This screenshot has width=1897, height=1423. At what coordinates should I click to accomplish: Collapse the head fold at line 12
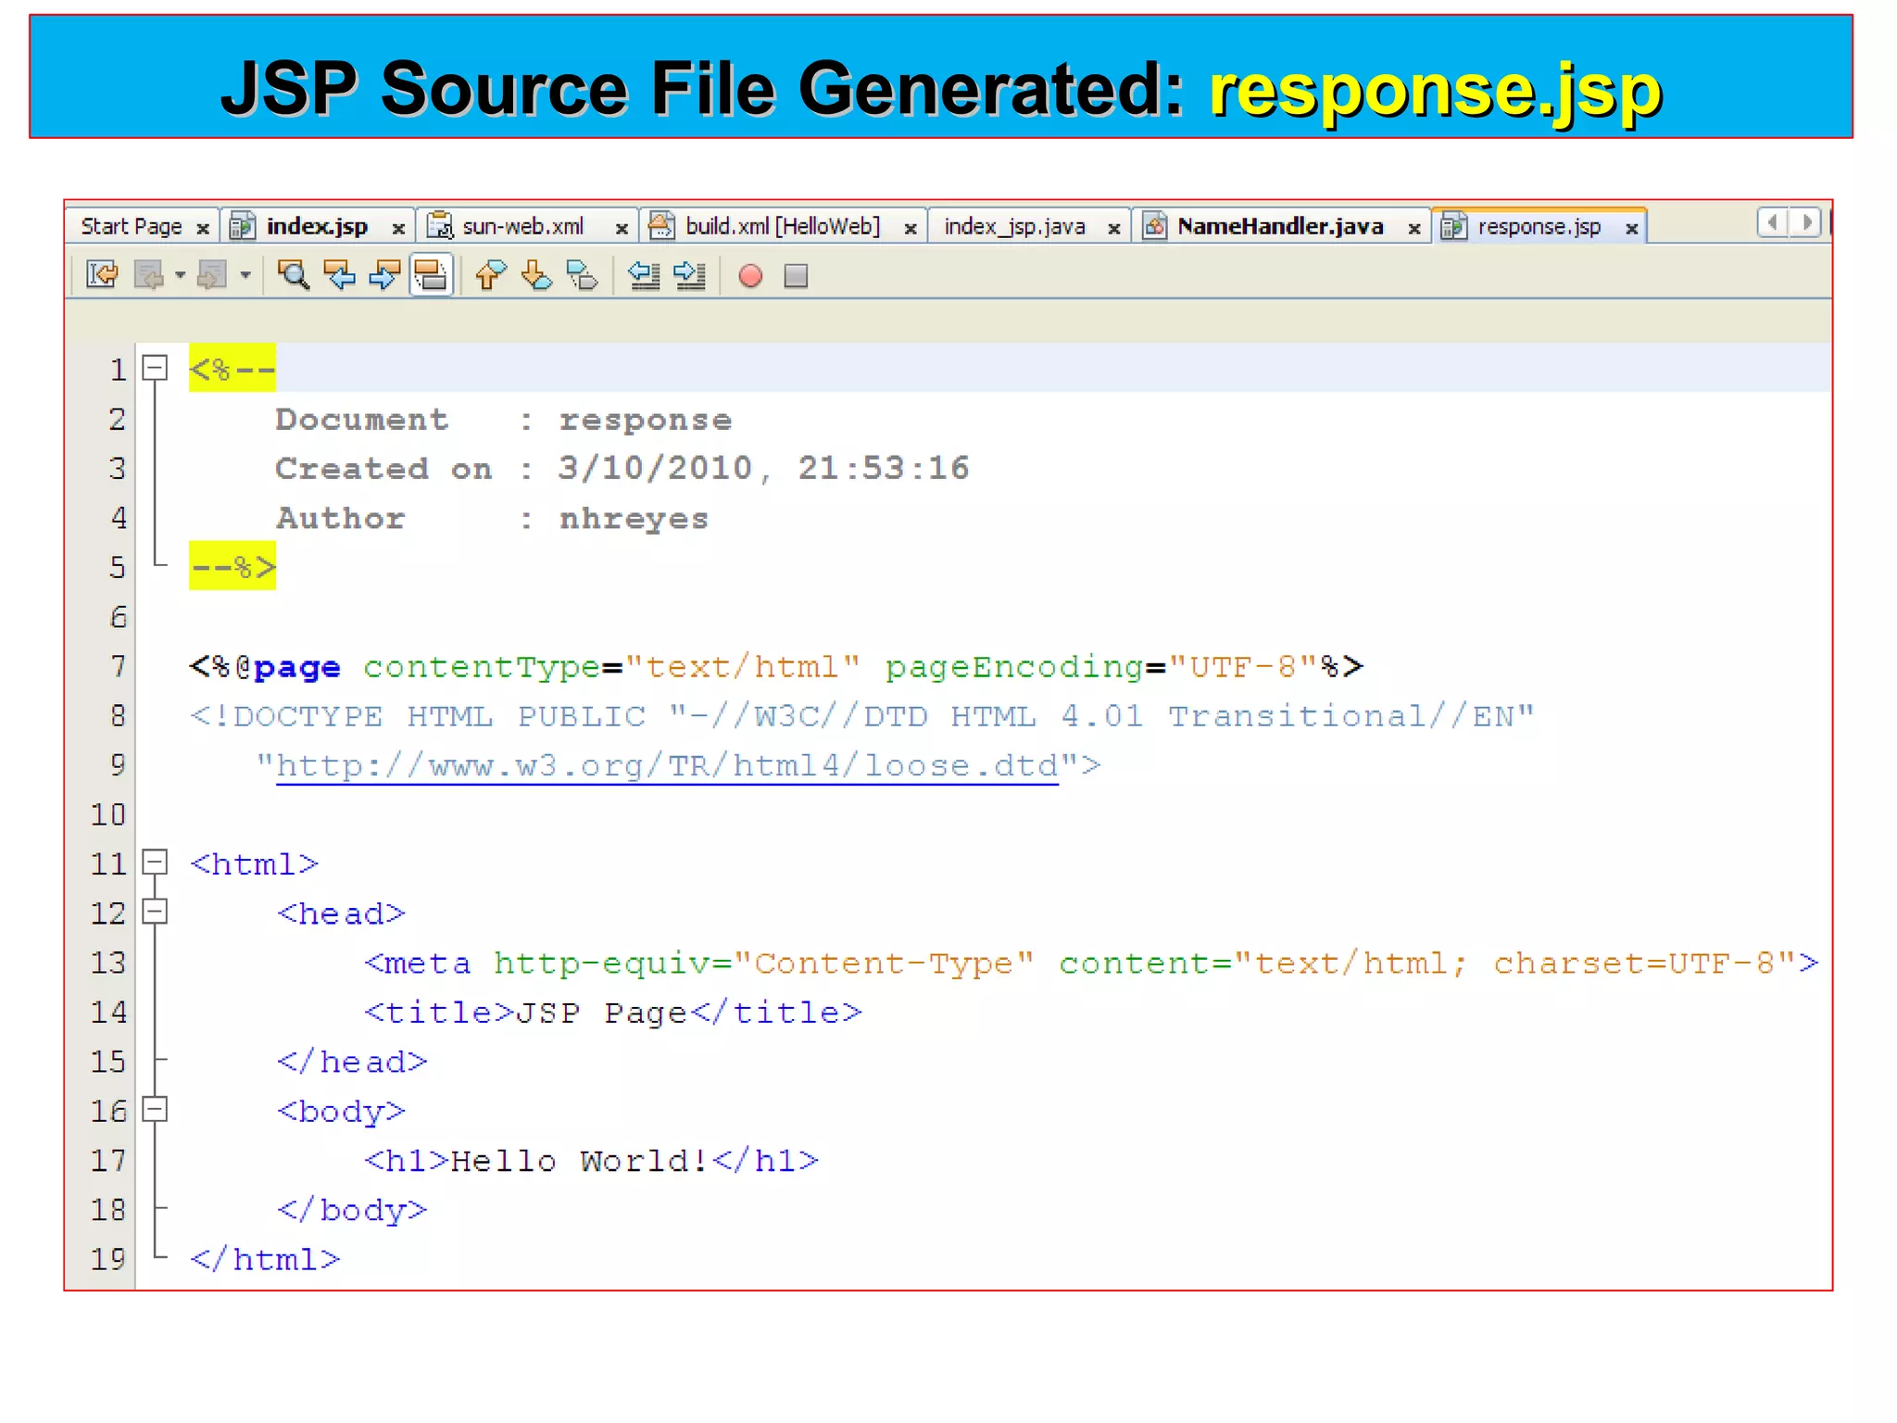[x=155, y=912]
